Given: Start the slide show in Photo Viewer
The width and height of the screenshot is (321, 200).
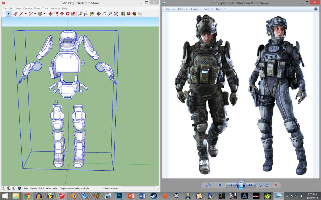Looking at the screenshot, I should (x=241, y=185).
